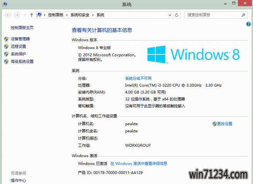Click the Forward navigation arrow

[17, 15]
